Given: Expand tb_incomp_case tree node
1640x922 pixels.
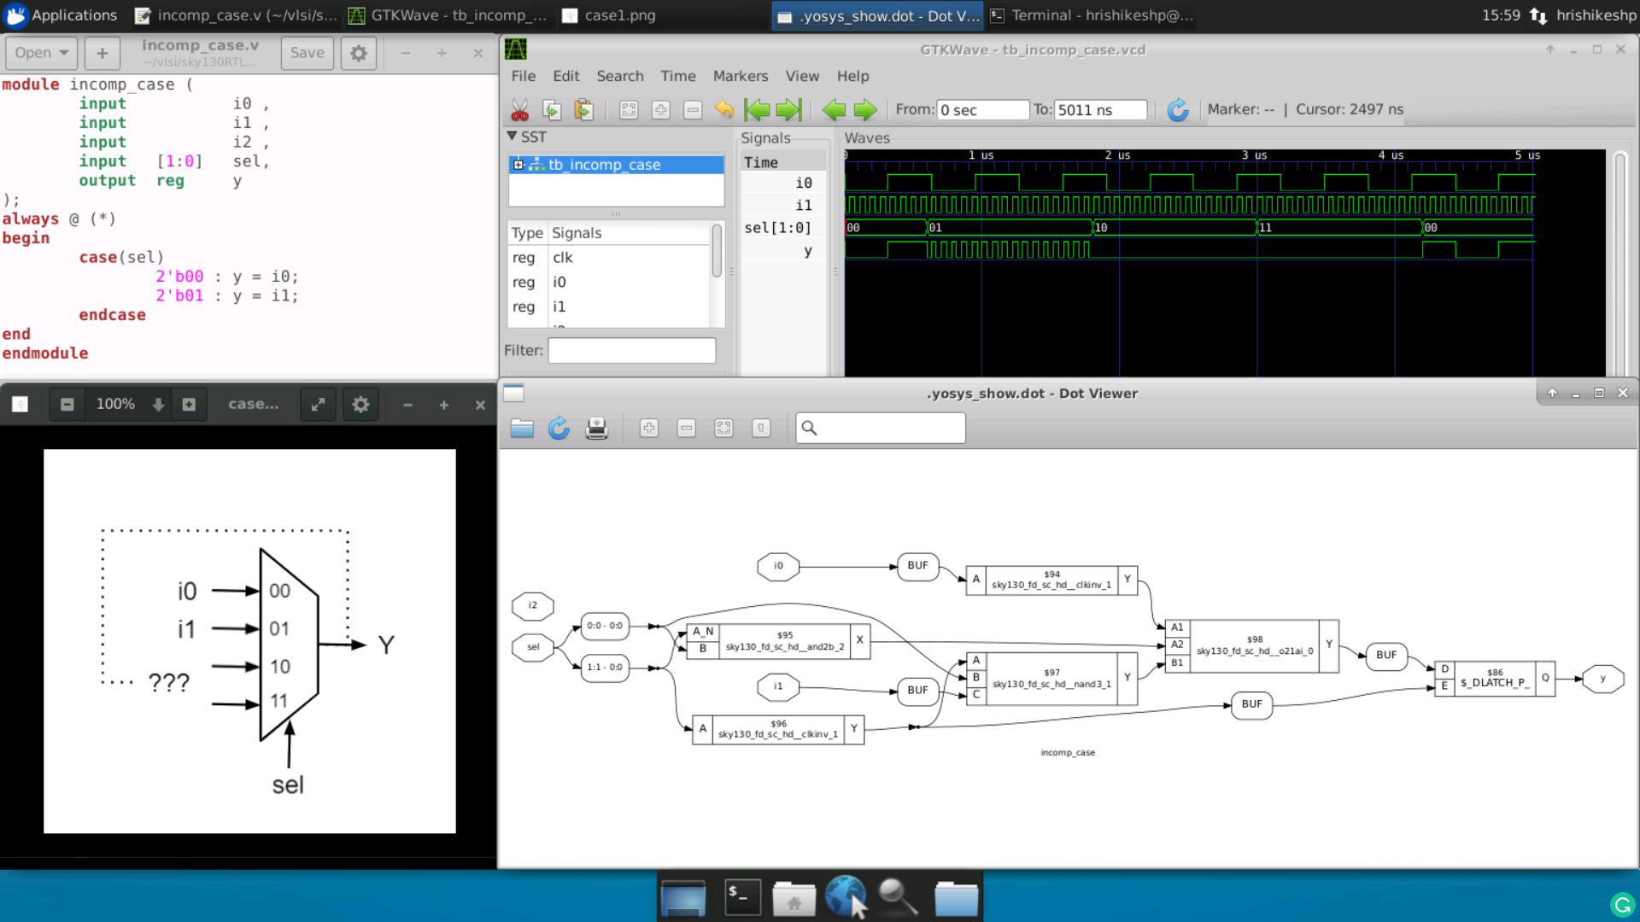Looking at the screenshot, I should tap(518, 165).
